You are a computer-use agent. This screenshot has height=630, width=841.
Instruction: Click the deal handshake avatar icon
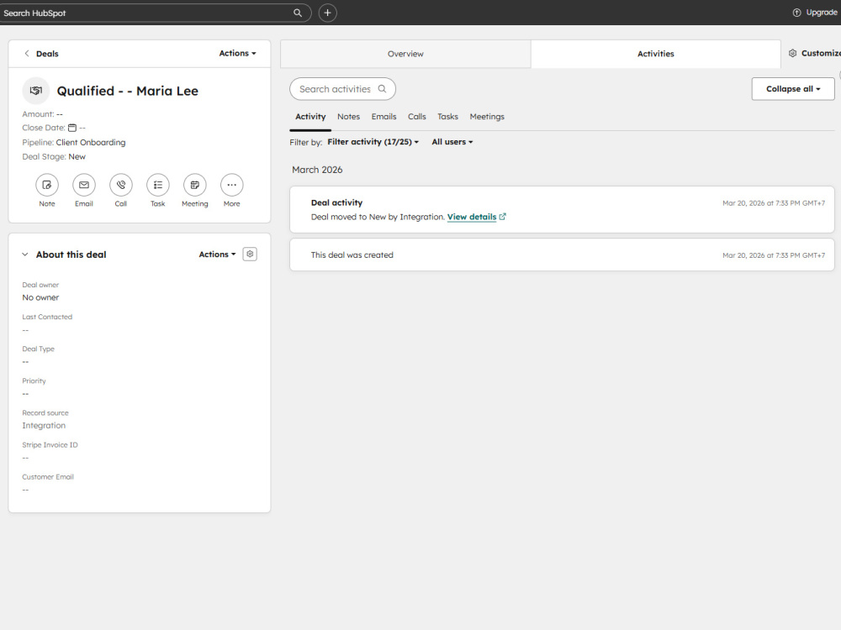coord(36,91)
